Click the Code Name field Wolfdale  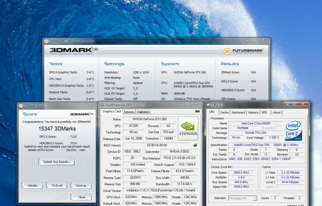[243, 128]
